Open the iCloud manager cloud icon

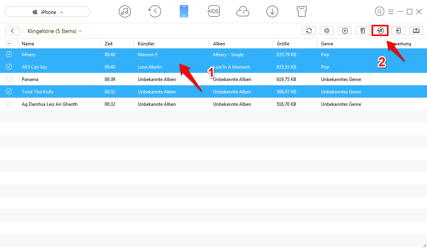[243, 12]
